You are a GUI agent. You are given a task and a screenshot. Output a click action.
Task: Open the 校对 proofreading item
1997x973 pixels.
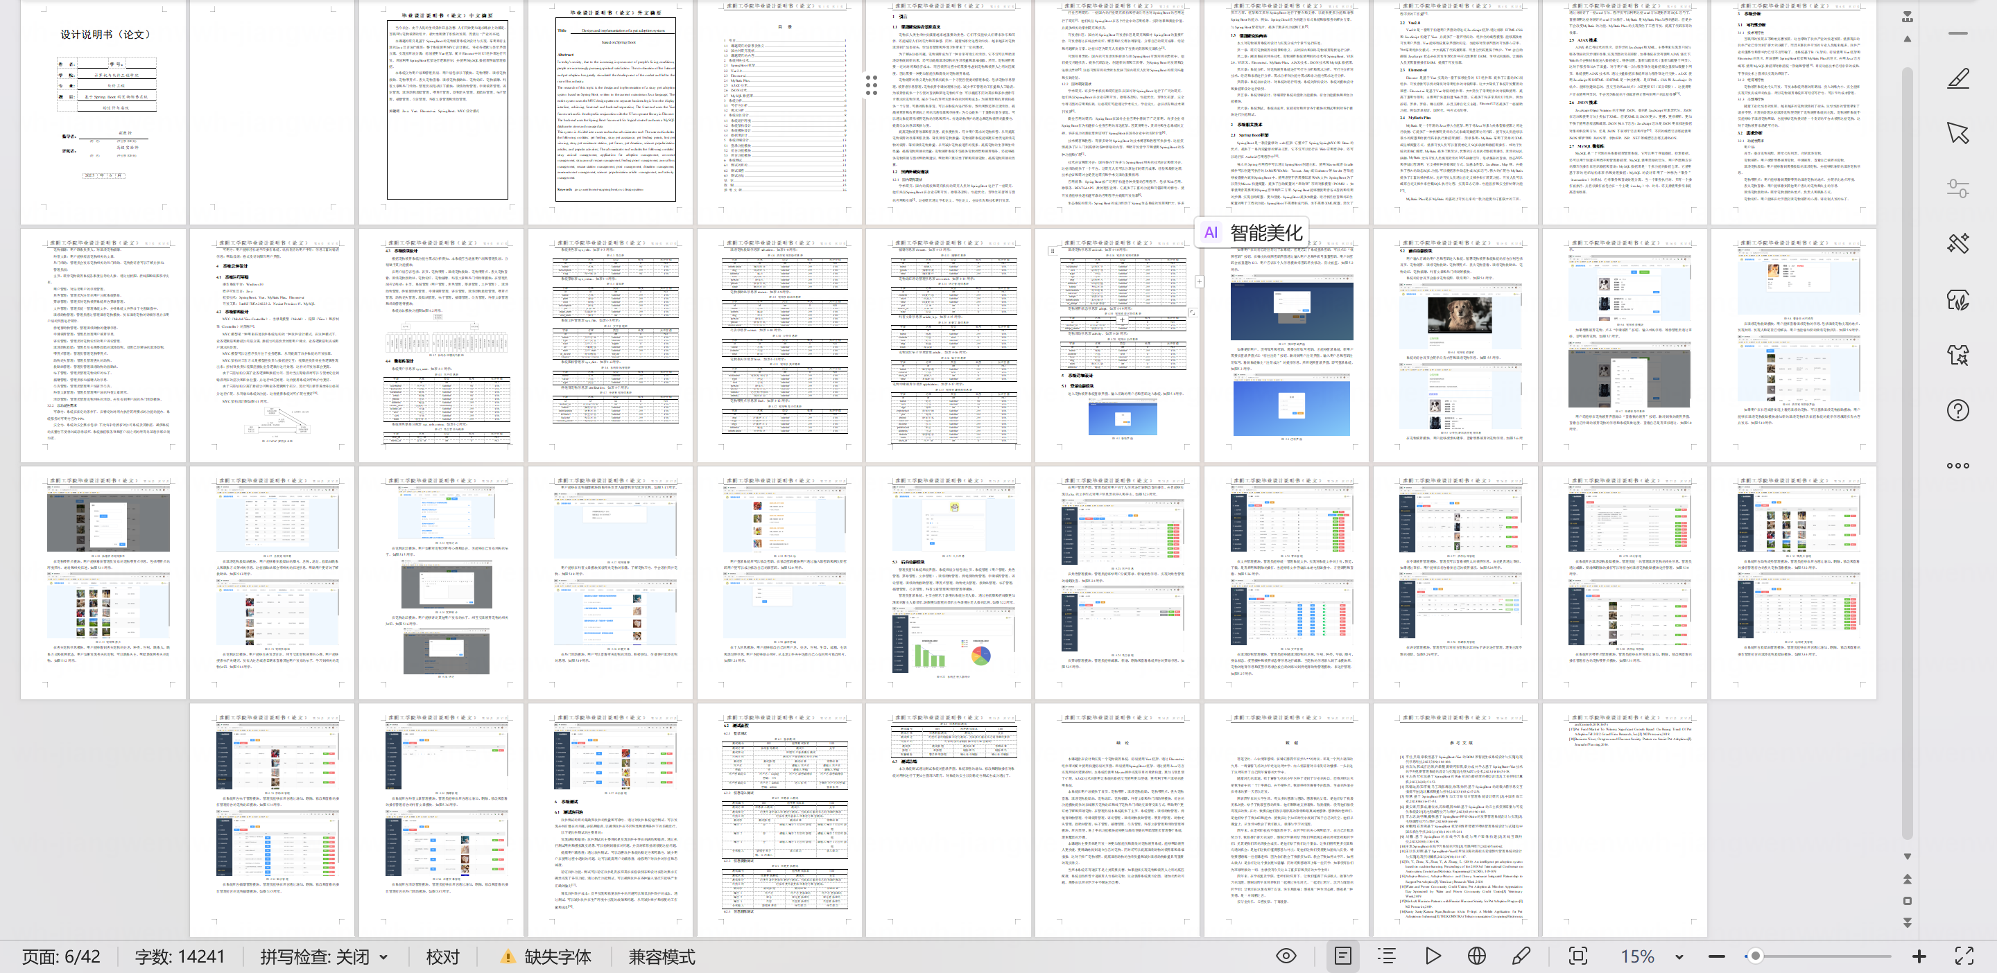click(442, 957)
